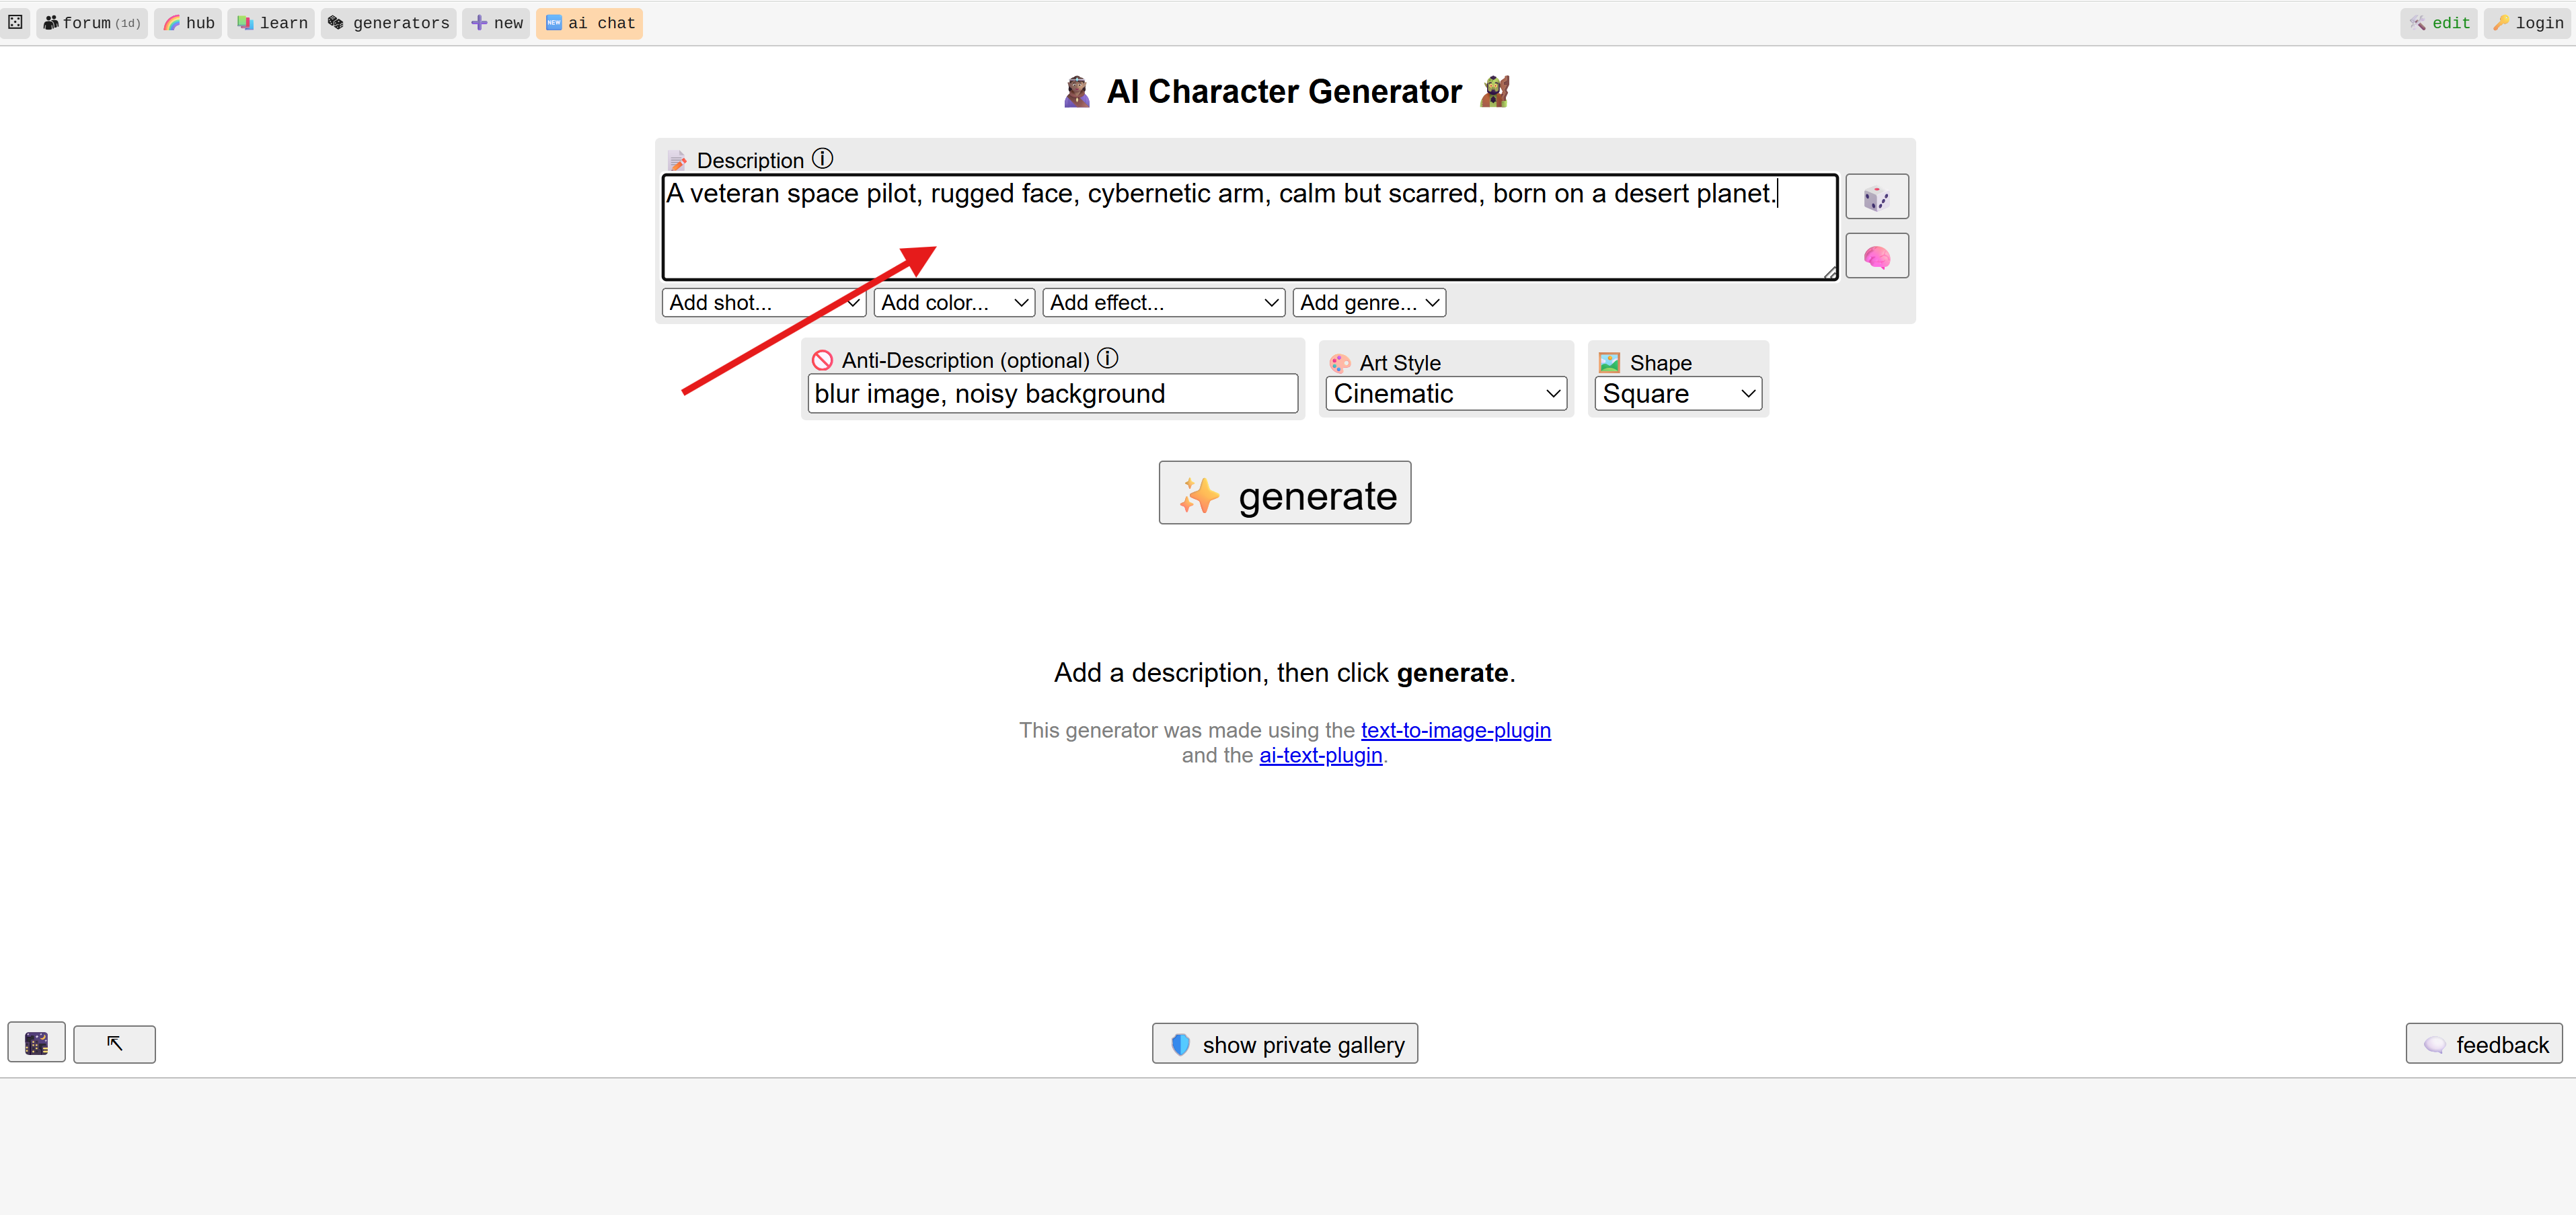Click the Description info circle icon
The image size is (2576, 1215).
[822, 159]
